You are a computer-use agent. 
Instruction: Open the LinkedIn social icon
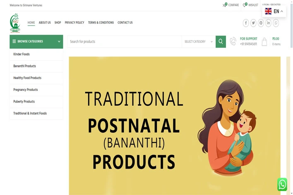(268, 23)
